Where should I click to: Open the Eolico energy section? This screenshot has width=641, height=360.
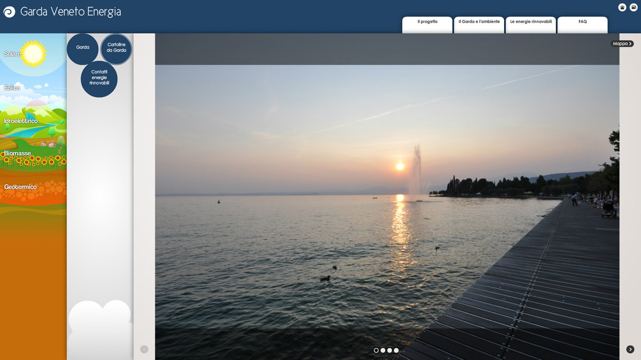12,88
